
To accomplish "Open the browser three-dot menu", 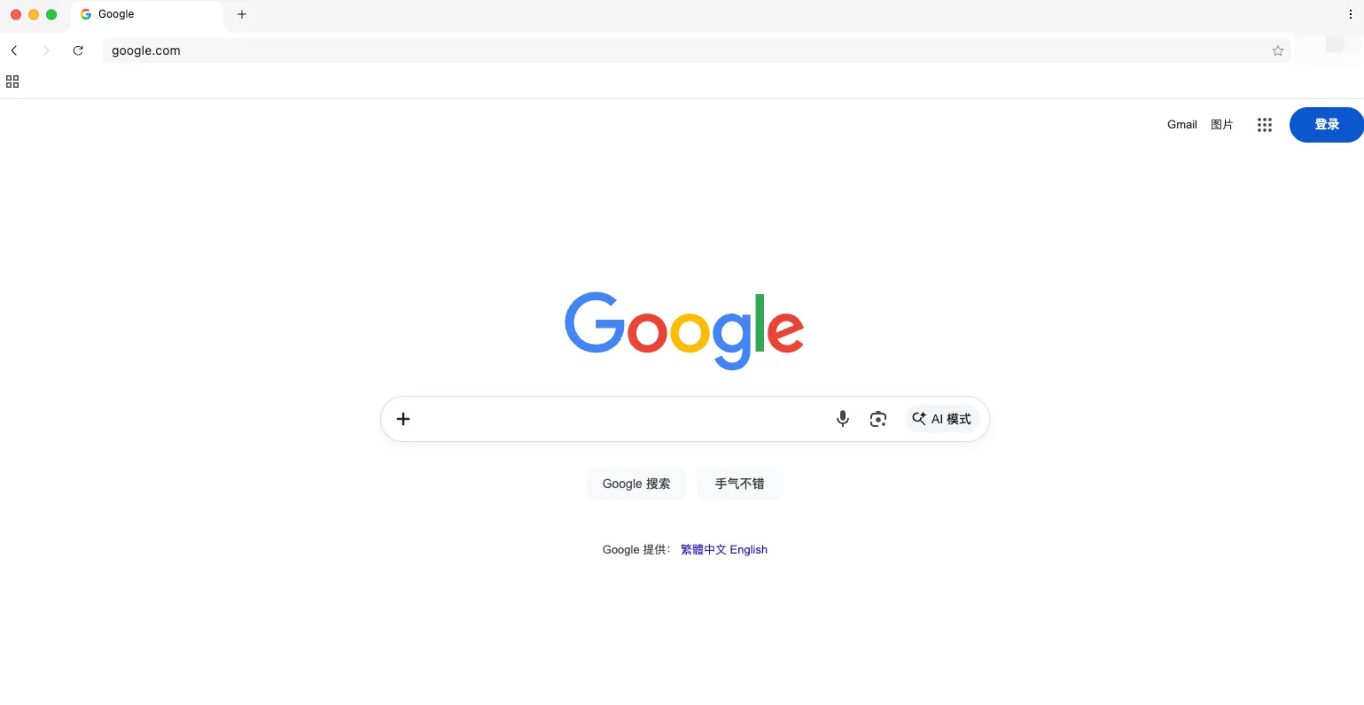I will [1351, 14].
